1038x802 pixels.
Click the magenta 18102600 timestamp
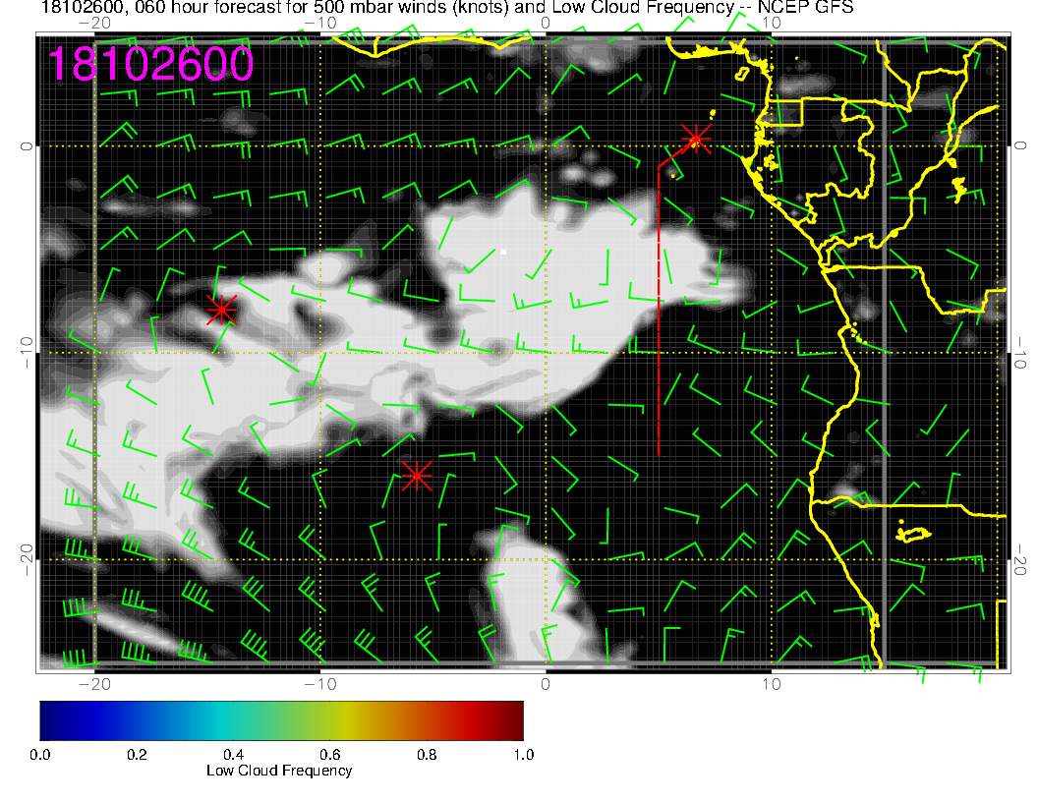[x=151, y=64]
